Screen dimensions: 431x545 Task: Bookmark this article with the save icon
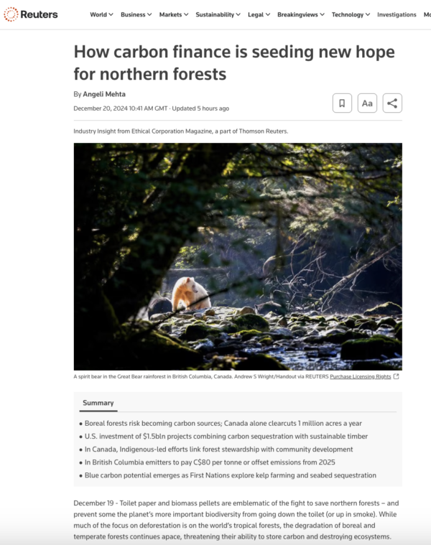click(342, 103)
